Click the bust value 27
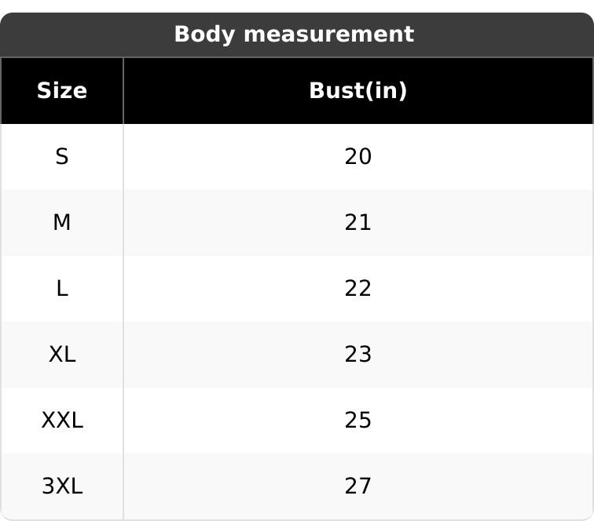594x521 pixels. [x=357, y=486]
